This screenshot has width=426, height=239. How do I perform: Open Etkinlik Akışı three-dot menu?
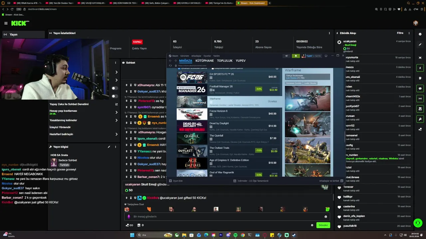coord(409,33)
